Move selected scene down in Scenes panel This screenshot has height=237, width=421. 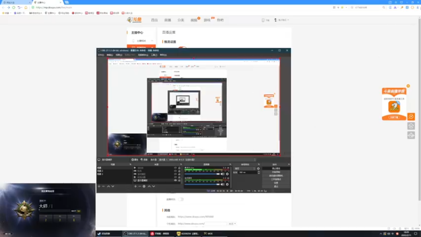113,186
